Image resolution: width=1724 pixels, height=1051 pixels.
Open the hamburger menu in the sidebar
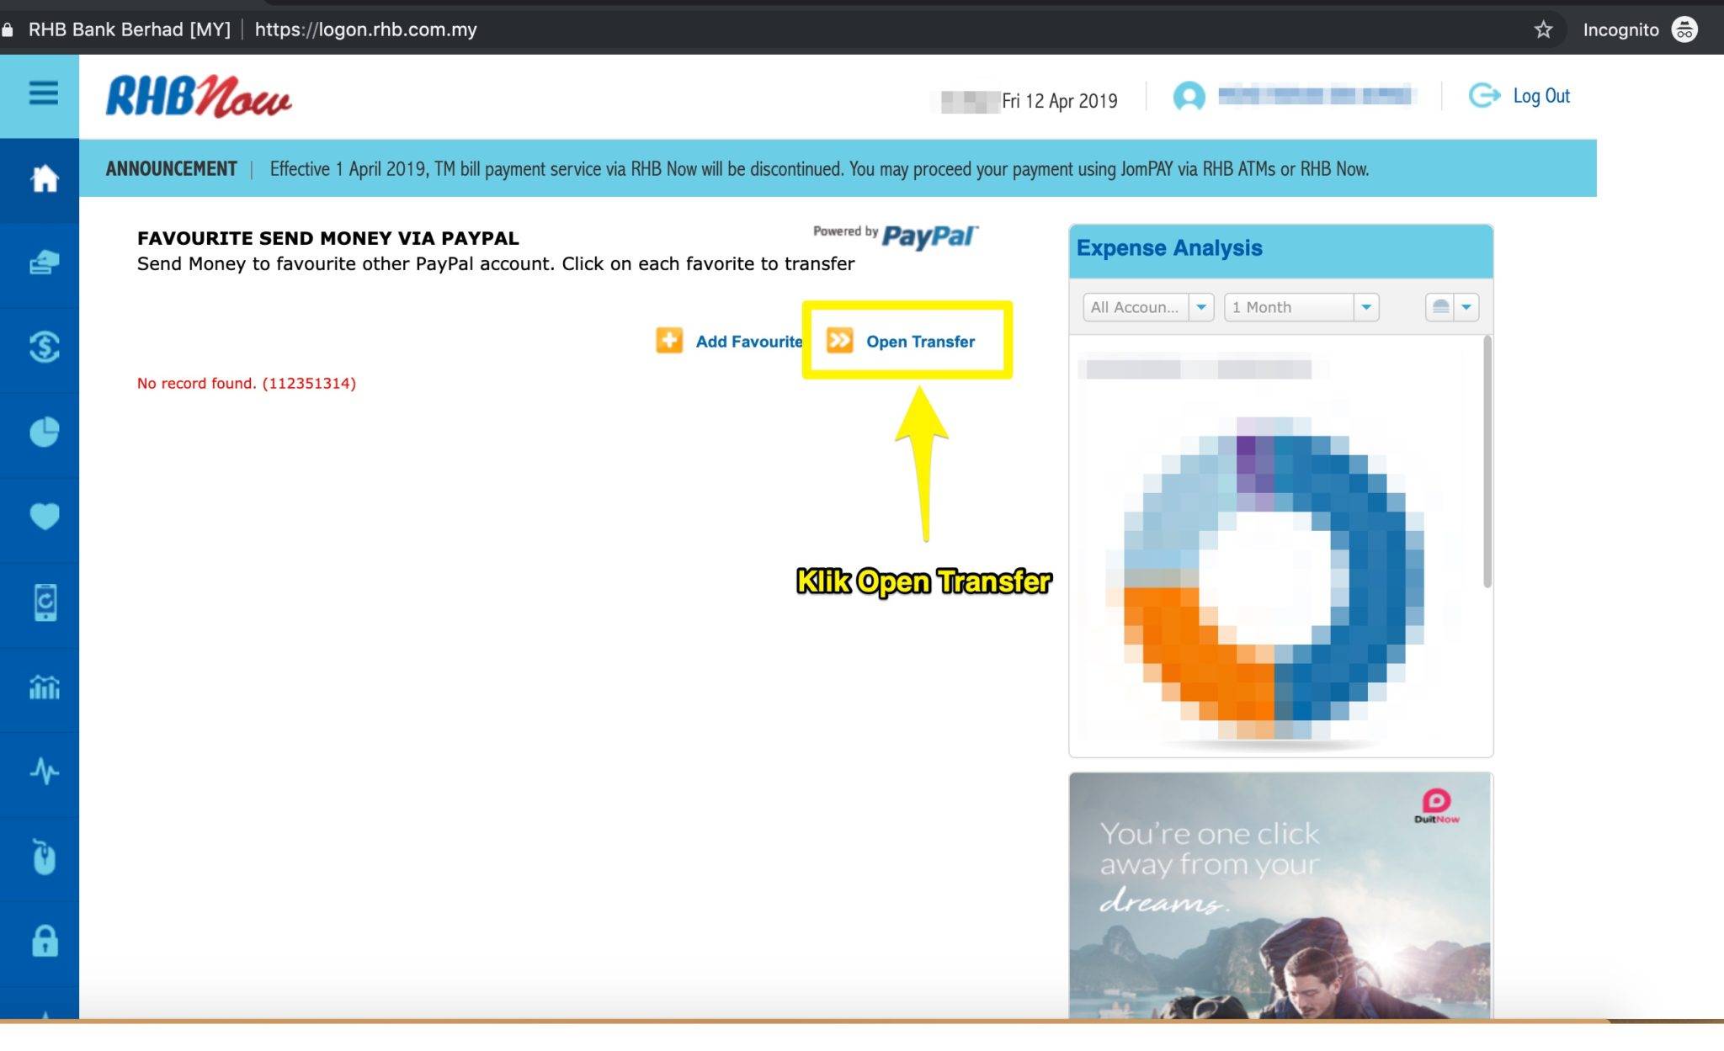43,93
